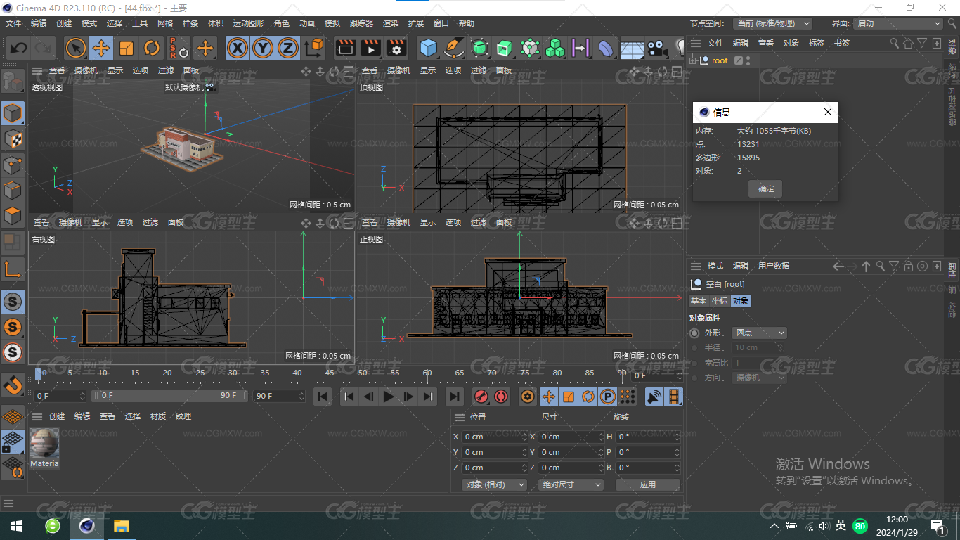This screenshot has height=540, width=960.
Task: Select the Materia material thumbnail
Action: 44,448
